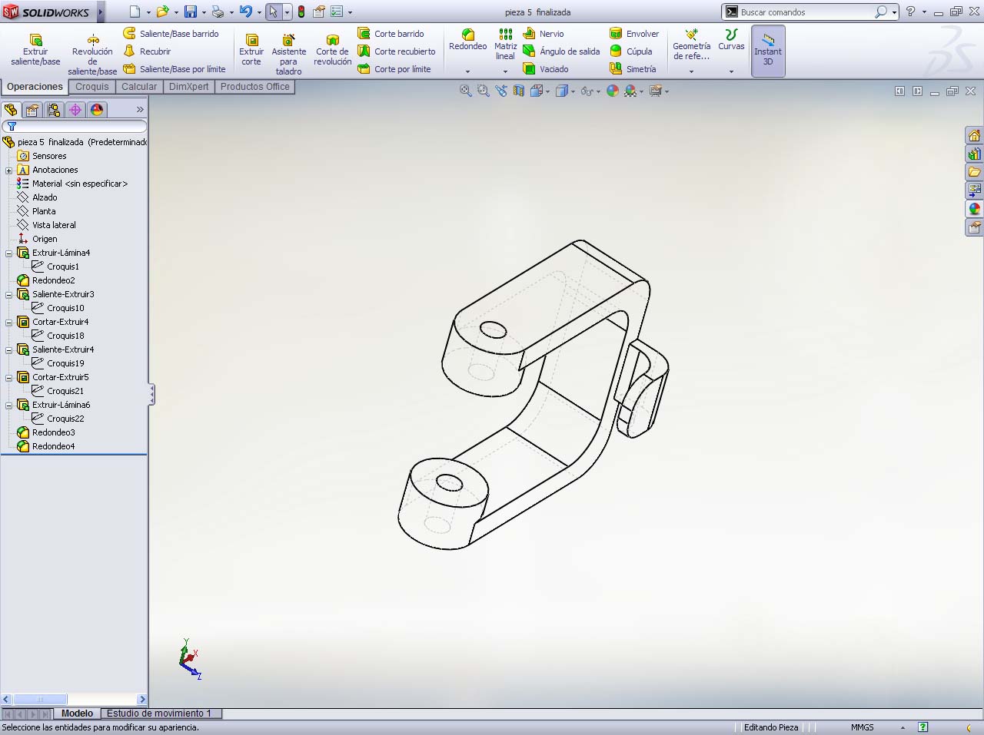Click the edit appearance color ball

click(613, 91)
